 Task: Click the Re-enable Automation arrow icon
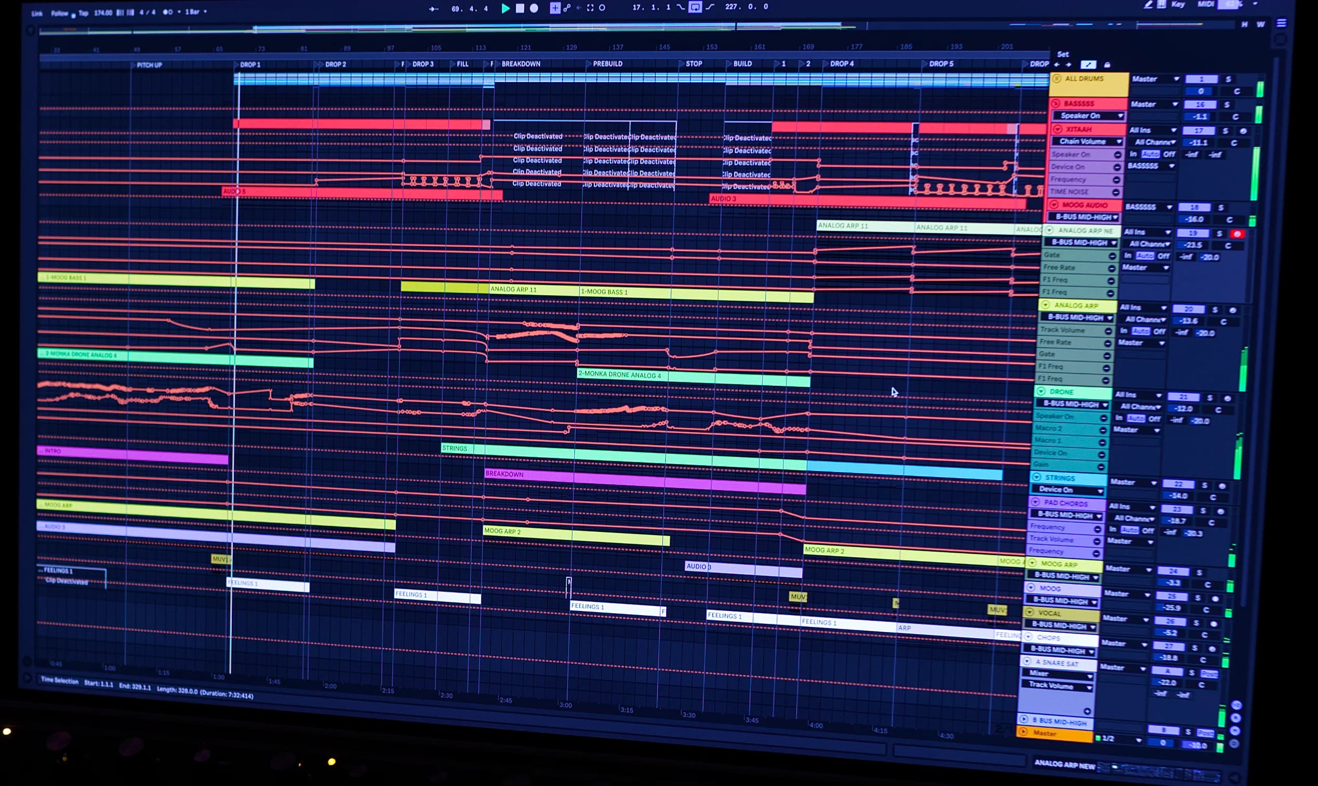[578, 8]
